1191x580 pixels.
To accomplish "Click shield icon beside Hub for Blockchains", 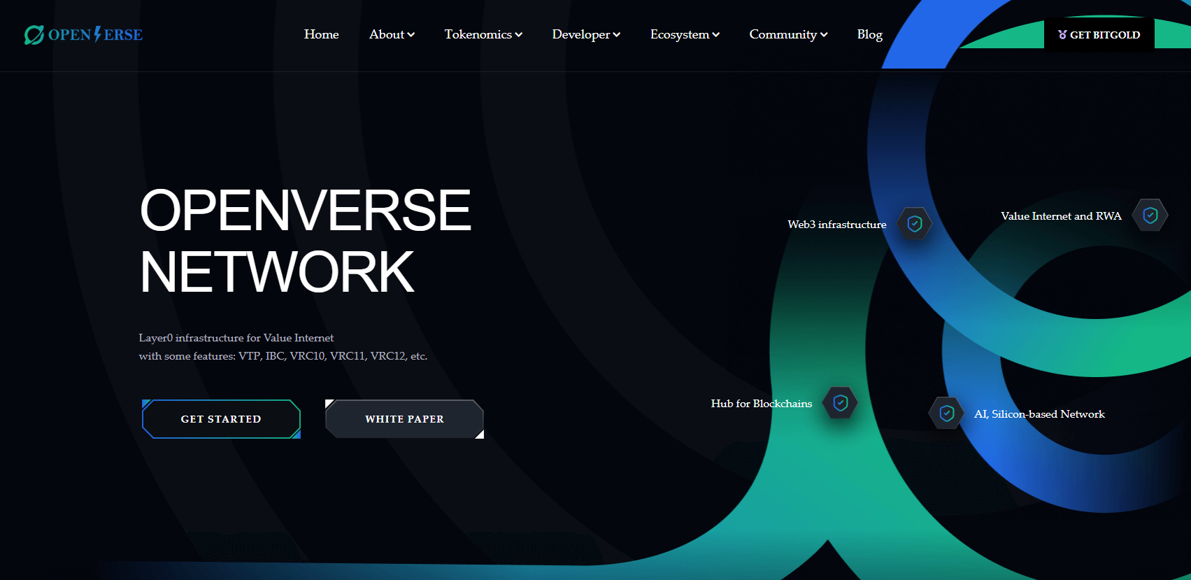I will click(840, 403).
